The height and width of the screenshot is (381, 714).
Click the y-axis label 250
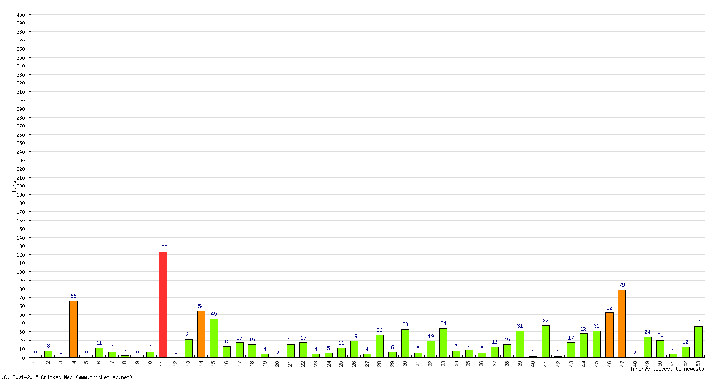coord(20,143)
